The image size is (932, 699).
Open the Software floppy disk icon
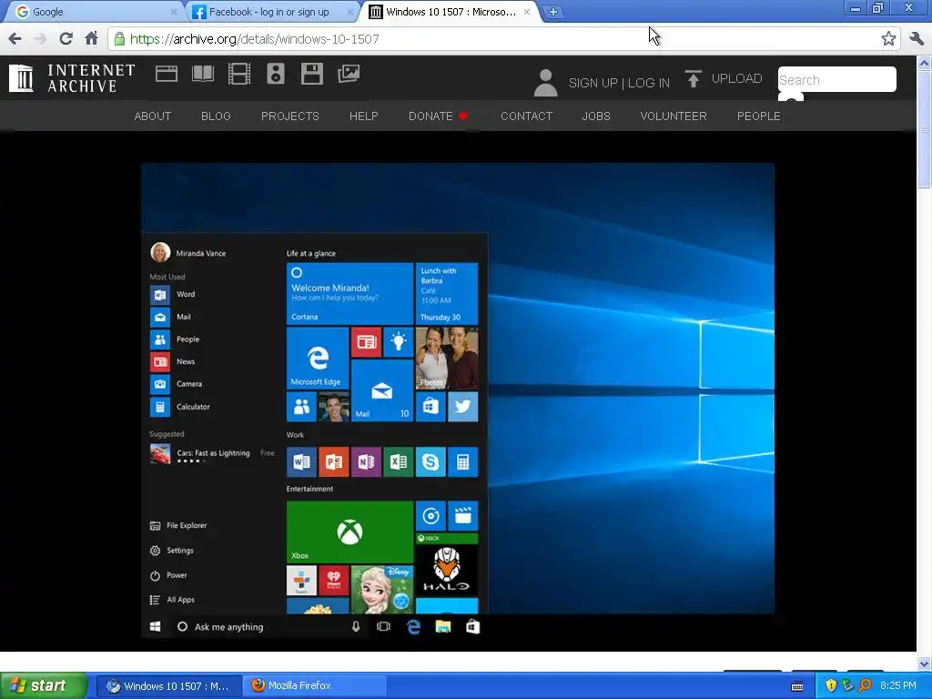pyautogui.click(x=311, y=75)
